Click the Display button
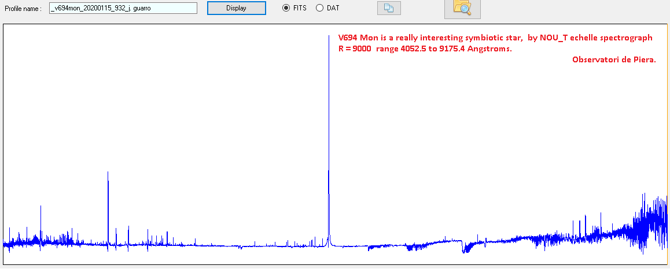The image size is (670, 269). (236, 8)
